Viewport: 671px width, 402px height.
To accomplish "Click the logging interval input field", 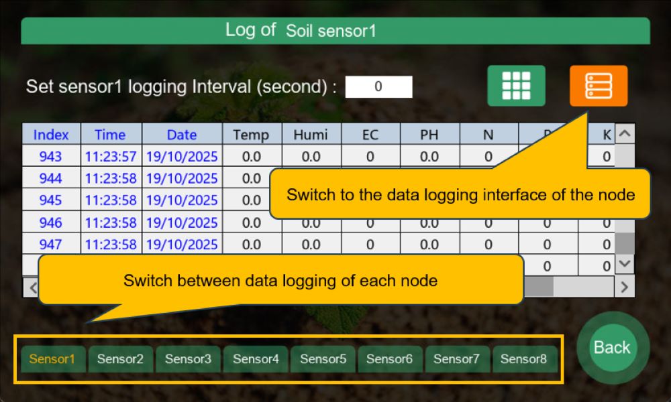I will point(378,86).
